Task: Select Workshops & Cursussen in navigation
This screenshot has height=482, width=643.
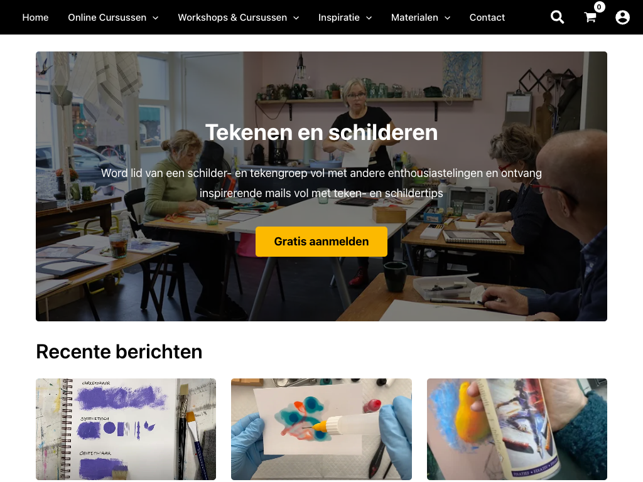Action: (232, 17)
